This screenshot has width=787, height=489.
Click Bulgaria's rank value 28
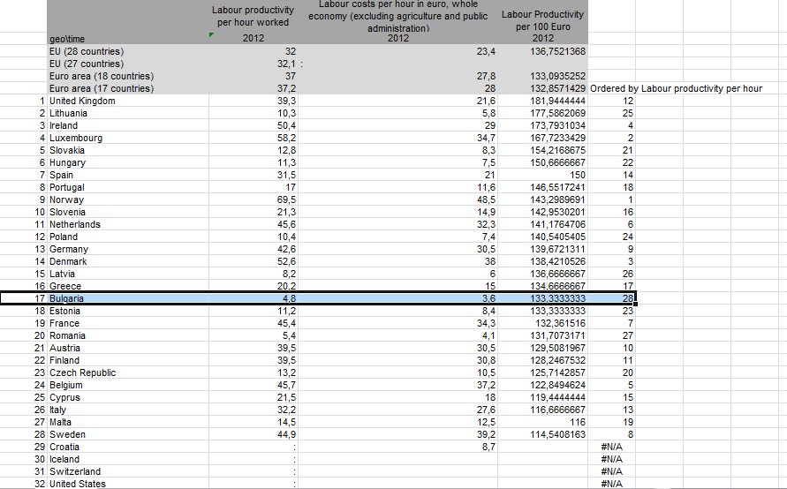pos(627,298)
